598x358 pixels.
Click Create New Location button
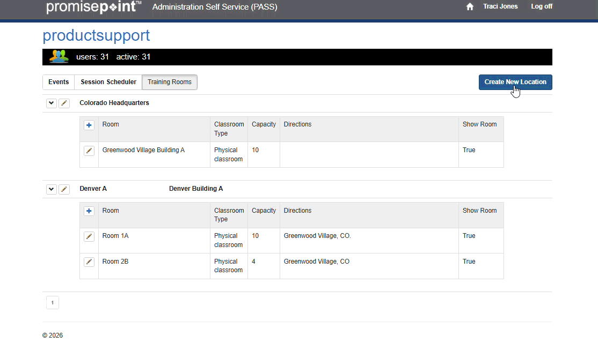click(515, 82)
